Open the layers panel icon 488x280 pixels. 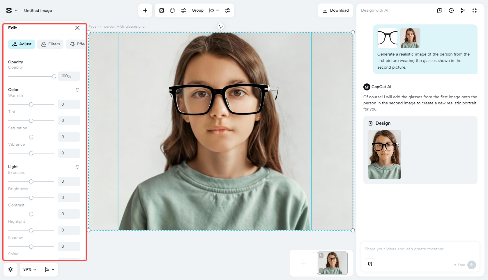[x=10, y=270]
